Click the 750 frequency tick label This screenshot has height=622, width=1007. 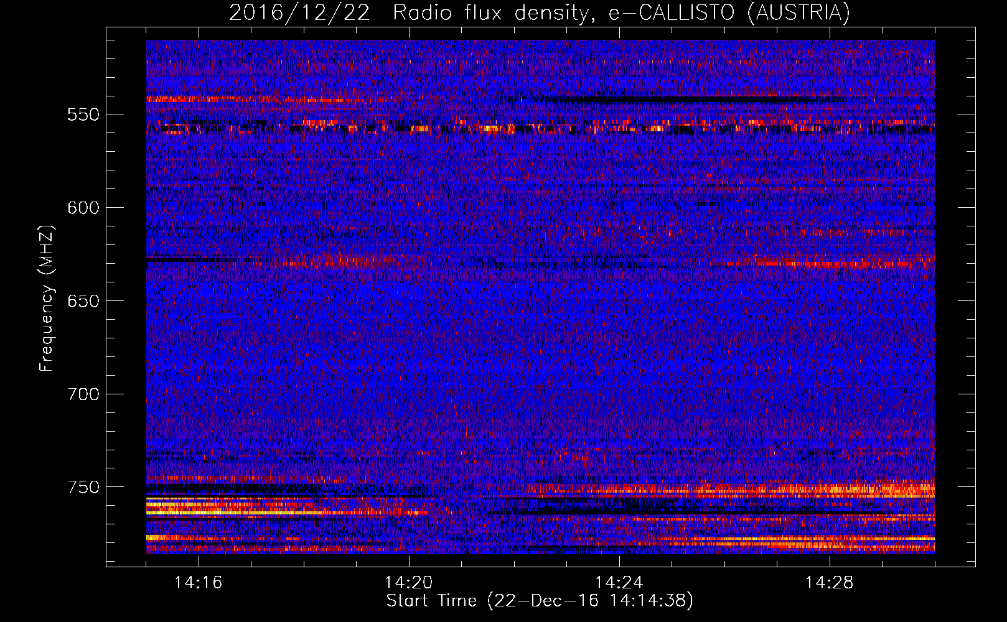tap(83, 487)
